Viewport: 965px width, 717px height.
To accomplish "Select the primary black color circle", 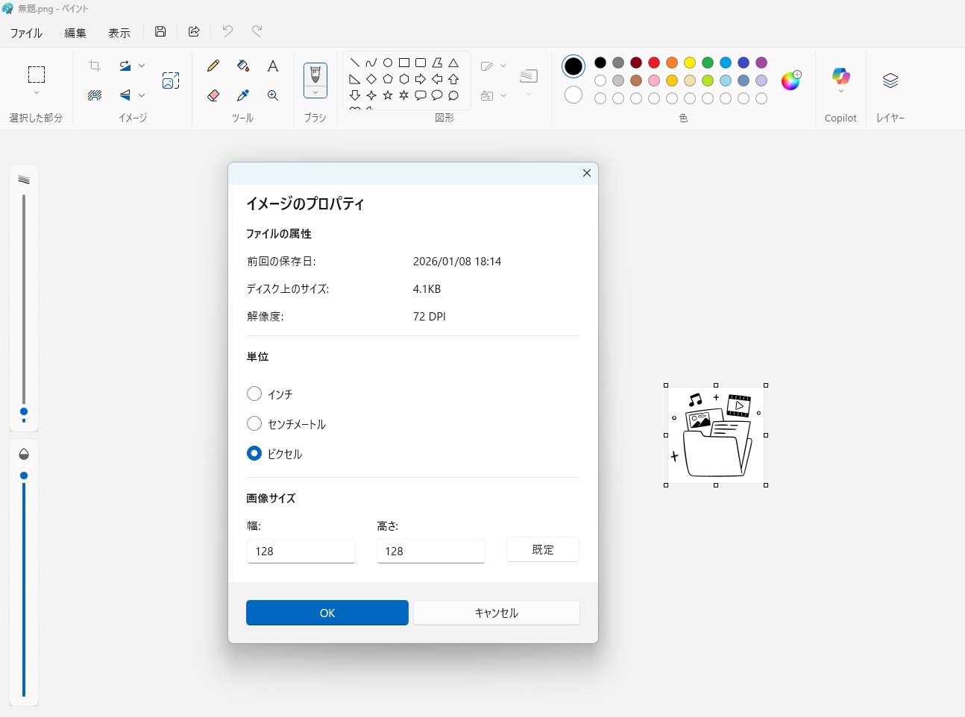I will (573, 66).
